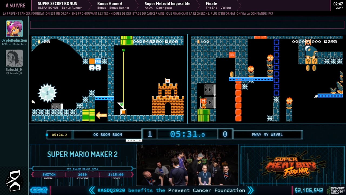The width and height of the screenshot is (346, 195).
Task: Click left team score 1
Action: click(x=150, y=134)
